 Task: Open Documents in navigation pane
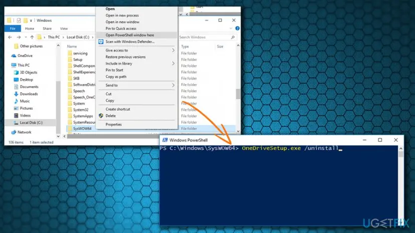[29, 86]
